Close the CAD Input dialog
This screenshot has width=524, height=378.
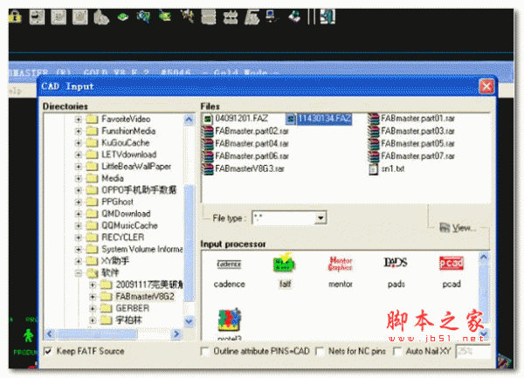click(x=486, y=86)
